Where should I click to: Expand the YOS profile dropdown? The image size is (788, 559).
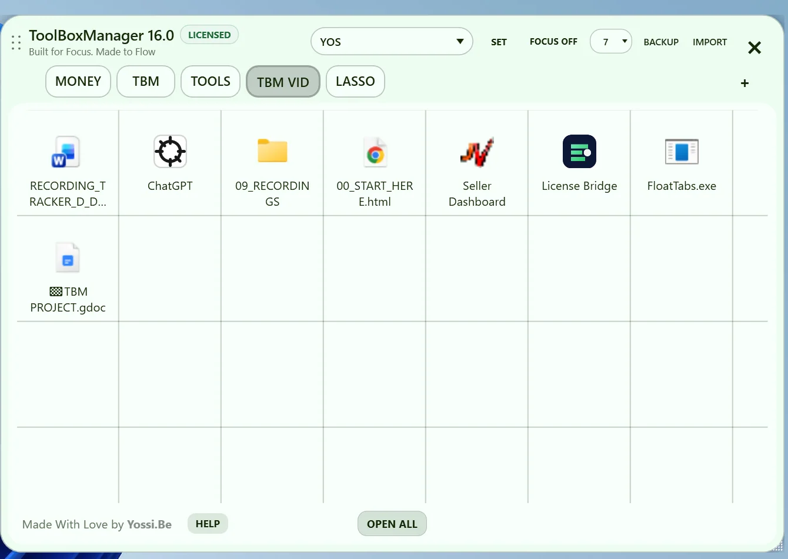coord(392,42)
